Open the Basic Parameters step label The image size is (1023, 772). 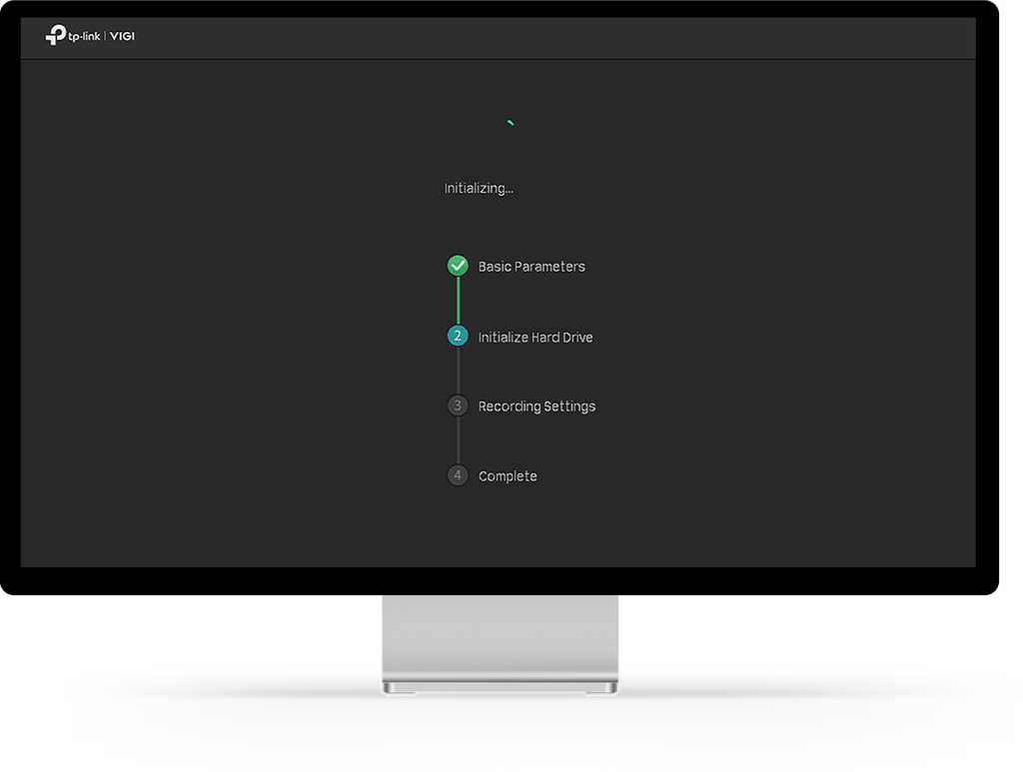pos(531,267)
